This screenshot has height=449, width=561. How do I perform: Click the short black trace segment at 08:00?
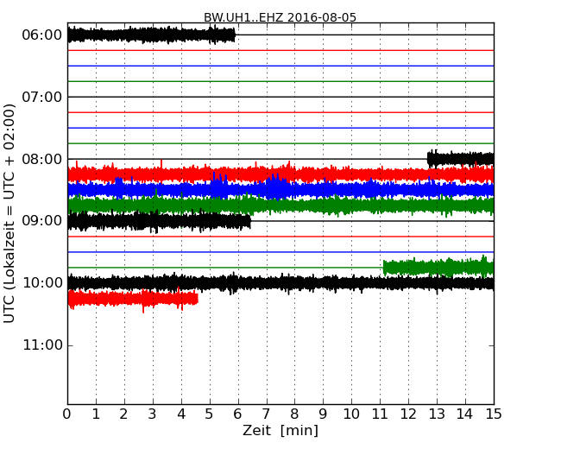coord(461,158)
